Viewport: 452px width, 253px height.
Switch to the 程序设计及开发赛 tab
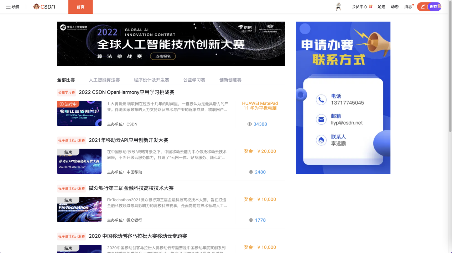152,80
